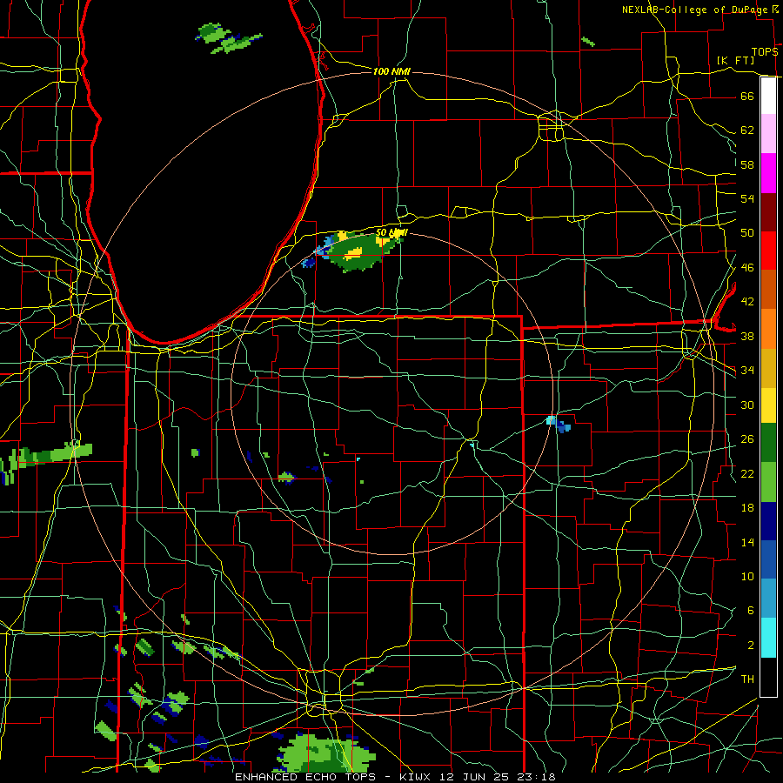Click the TH legend label

coord(747,679)
